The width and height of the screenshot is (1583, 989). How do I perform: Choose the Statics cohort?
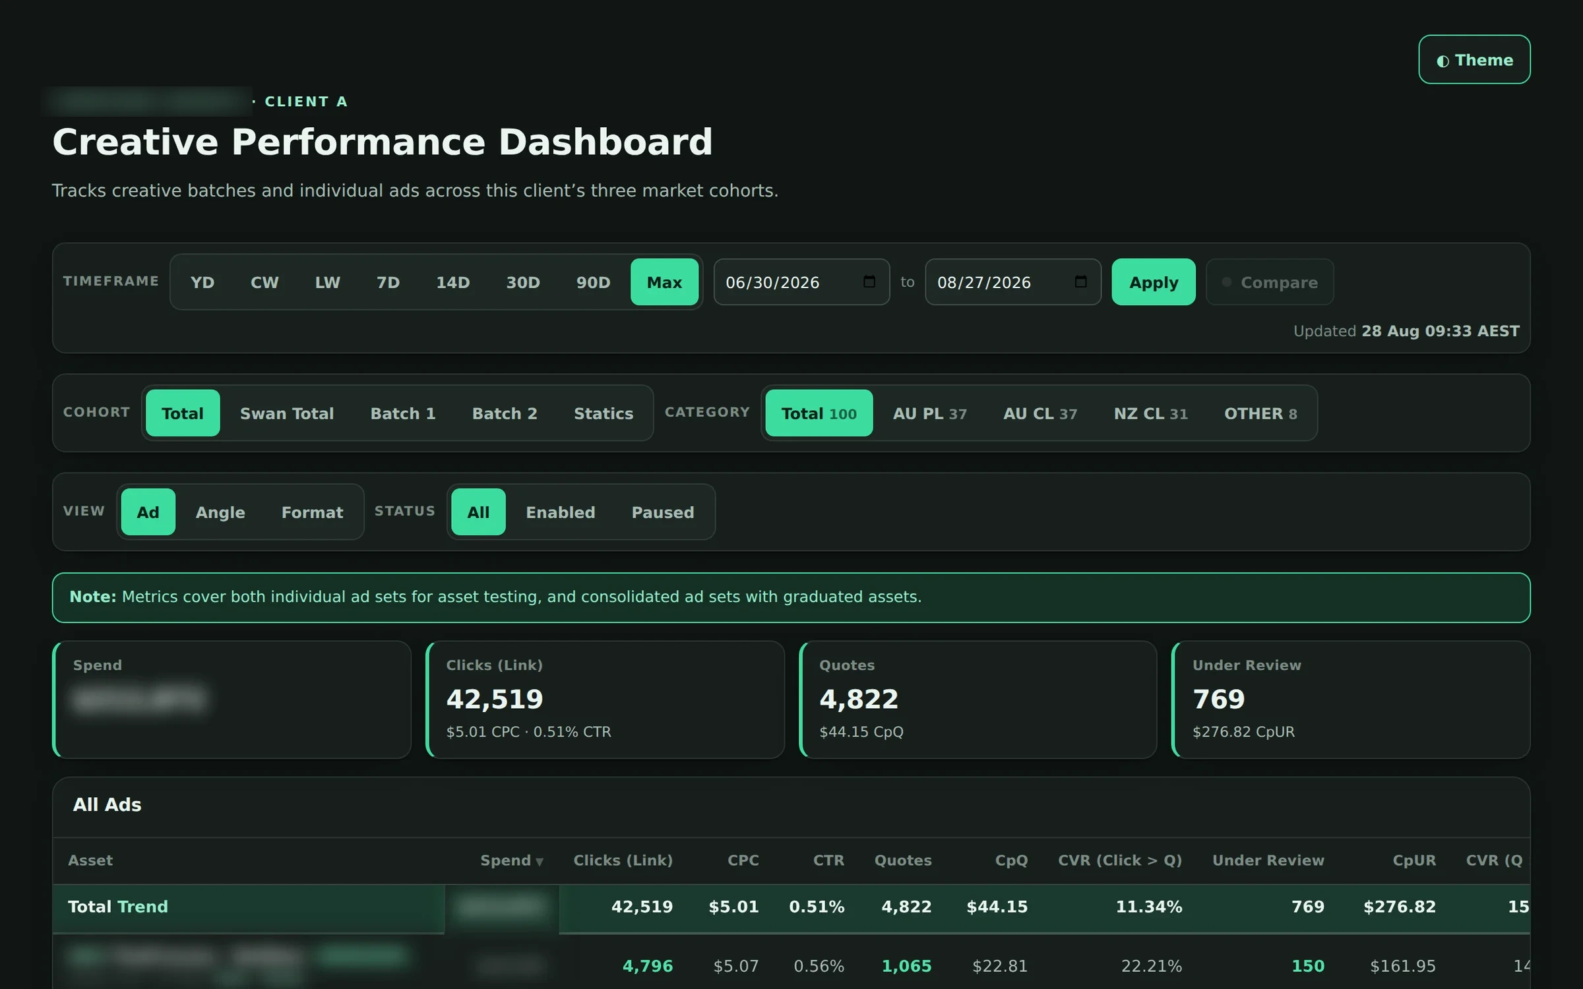(x=604, y=413)
